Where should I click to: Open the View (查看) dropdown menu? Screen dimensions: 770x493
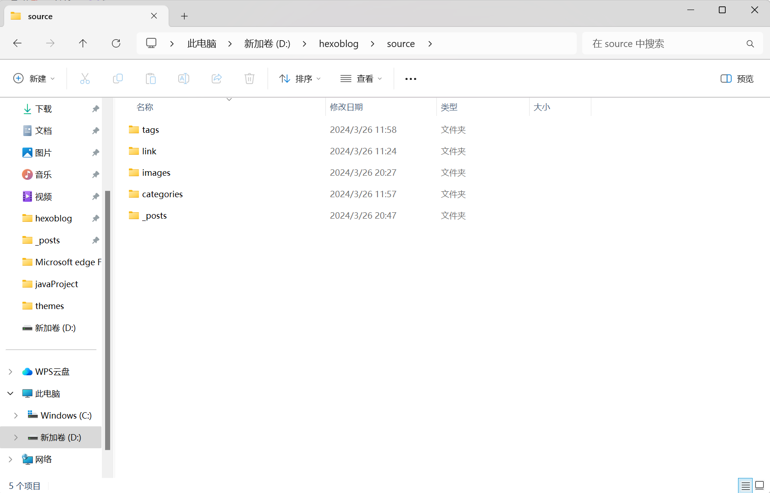[361, 79]
